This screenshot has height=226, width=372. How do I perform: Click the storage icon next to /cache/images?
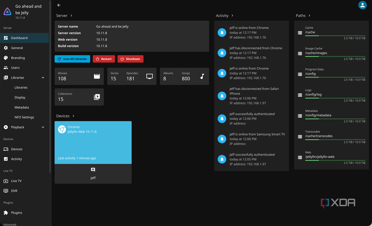(x=300, y=54)
